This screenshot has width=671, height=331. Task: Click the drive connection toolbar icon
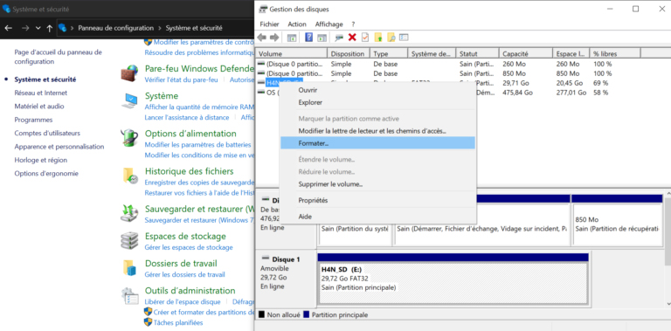point(339,38)
